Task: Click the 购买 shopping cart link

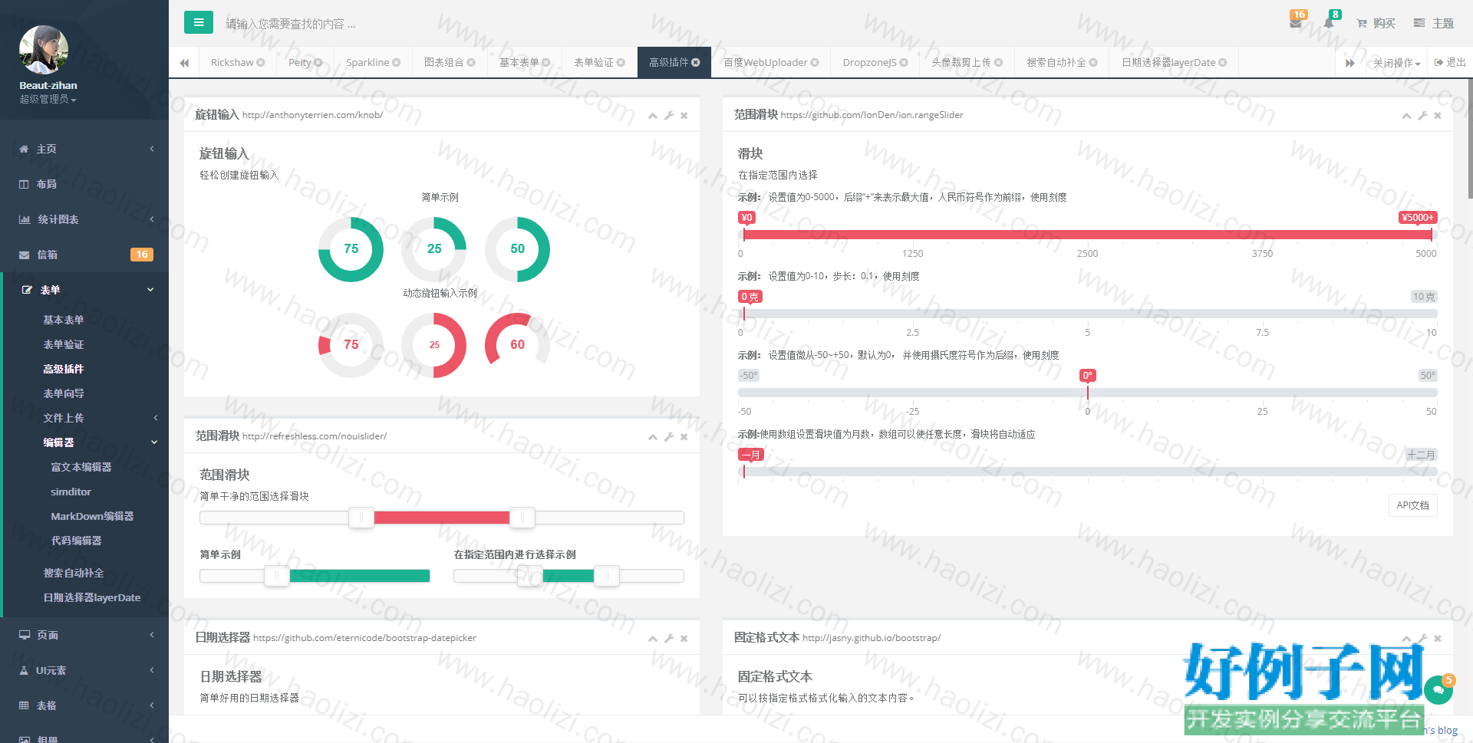Action: click(1376, 24)
